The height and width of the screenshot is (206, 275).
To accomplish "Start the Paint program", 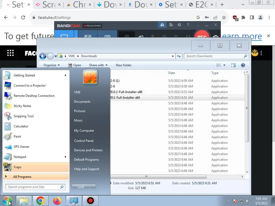I will (x=36, y=137).
